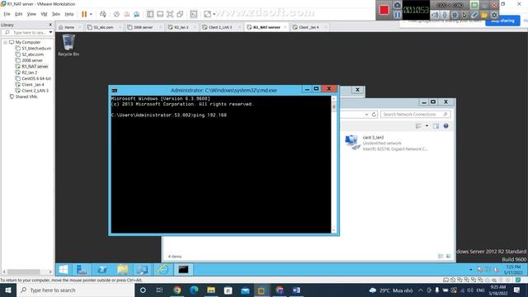This screenshot has width=528, height=297.
Task: Open recorder settings gear
Action: [494, 15]
